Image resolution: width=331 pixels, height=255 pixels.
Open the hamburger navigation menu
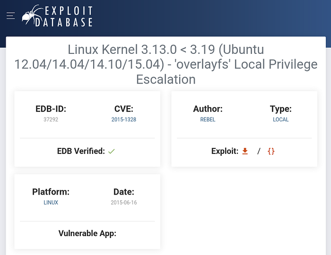tap(10, 16)
